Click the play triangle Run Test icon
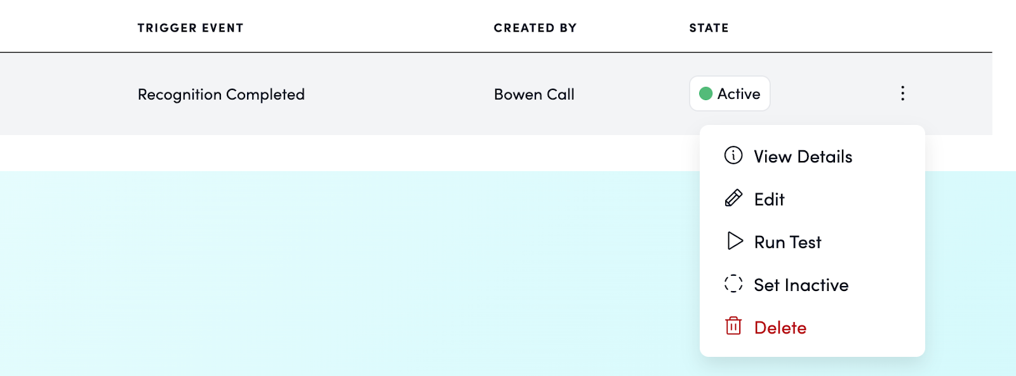The image size is (1016, 376). [734, 242]
